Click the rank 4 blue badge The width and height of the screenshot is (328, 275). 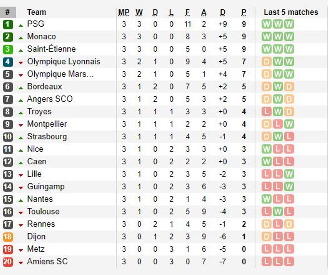click(8, 62)
